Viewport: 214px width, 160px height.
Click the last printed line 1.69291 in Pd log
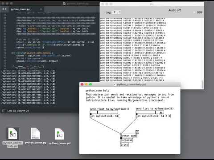click(132, 80)
